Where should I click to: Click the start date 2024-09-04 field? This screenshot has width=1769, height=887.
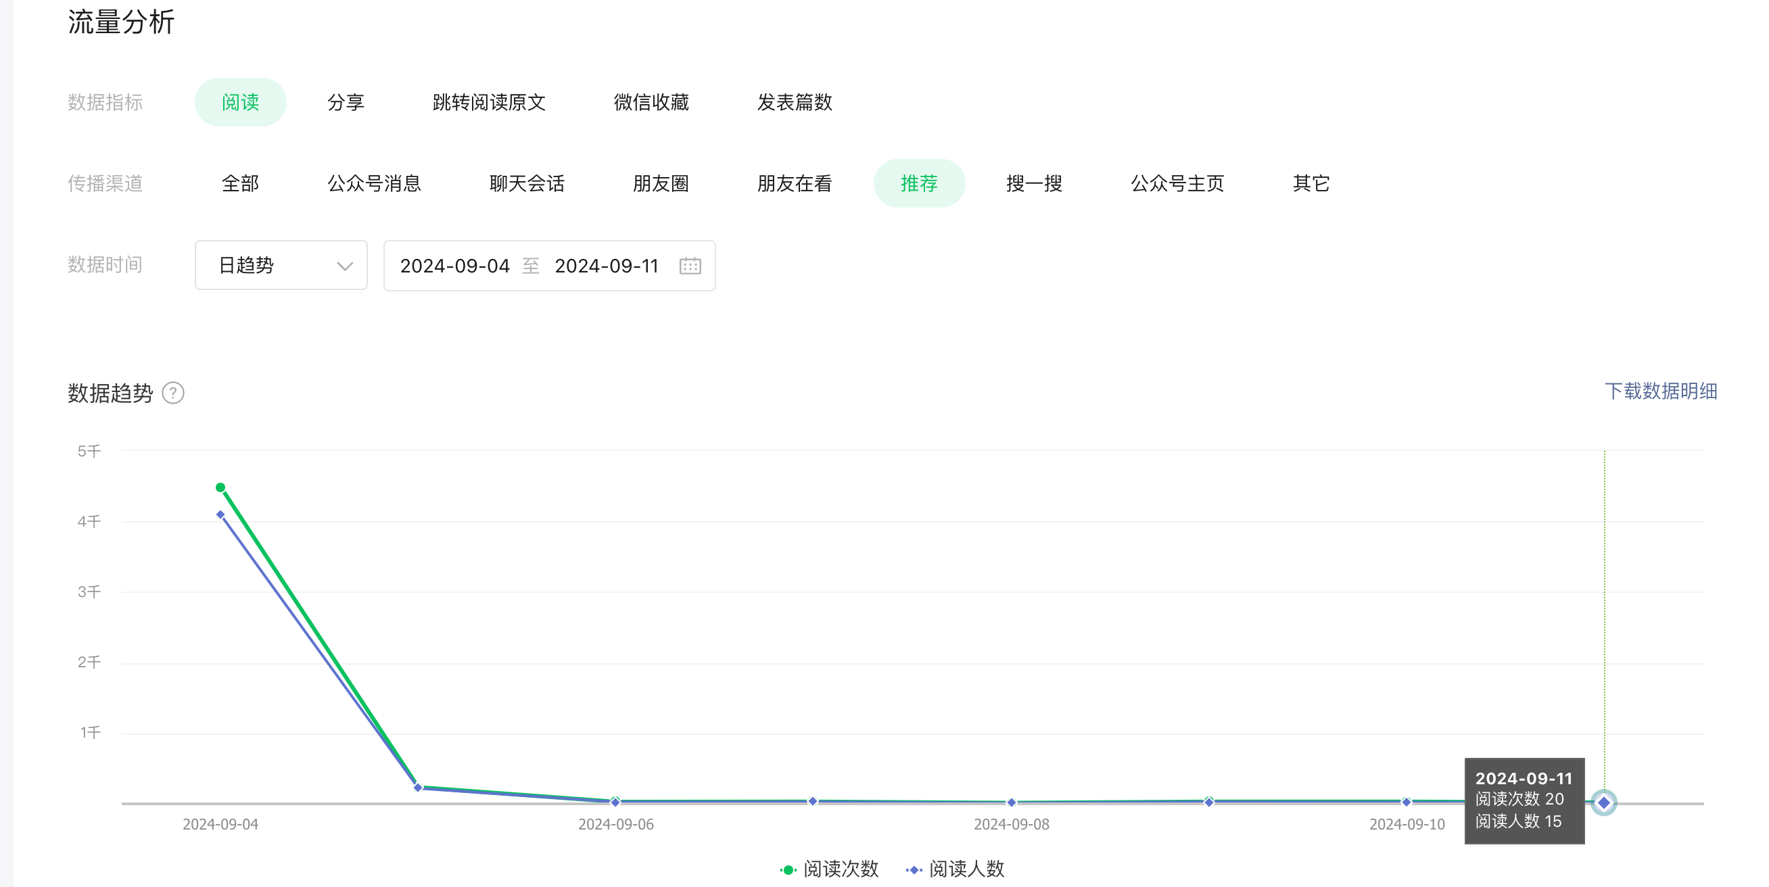coord(454,266)
